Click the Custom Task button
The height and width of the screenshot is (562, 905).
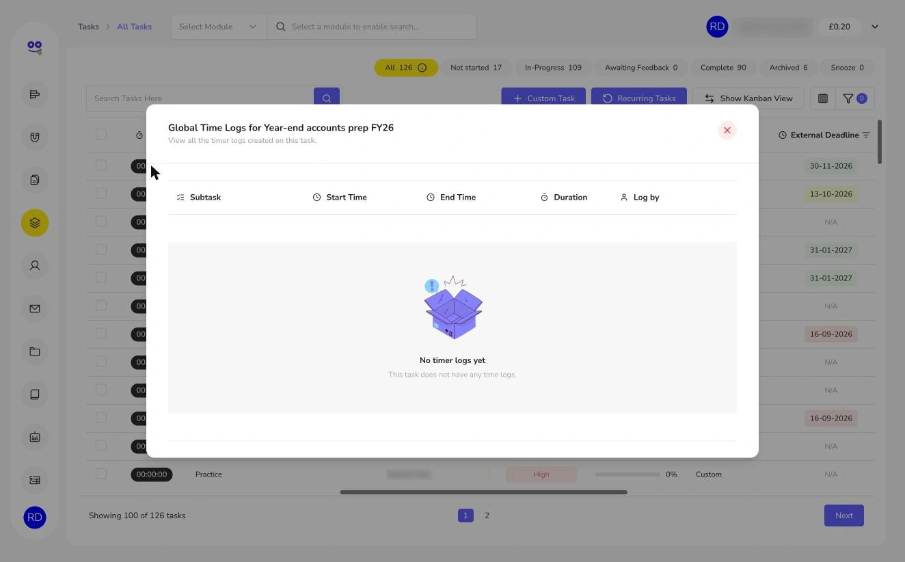[543, 97]
